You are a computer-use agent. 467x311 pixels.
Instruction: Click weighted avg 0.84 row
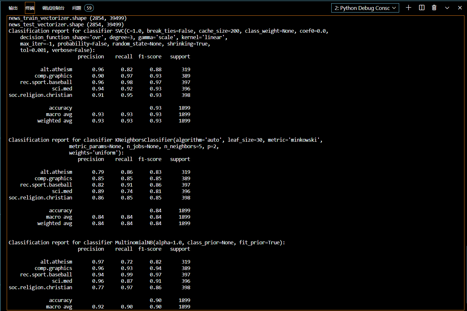114,223
